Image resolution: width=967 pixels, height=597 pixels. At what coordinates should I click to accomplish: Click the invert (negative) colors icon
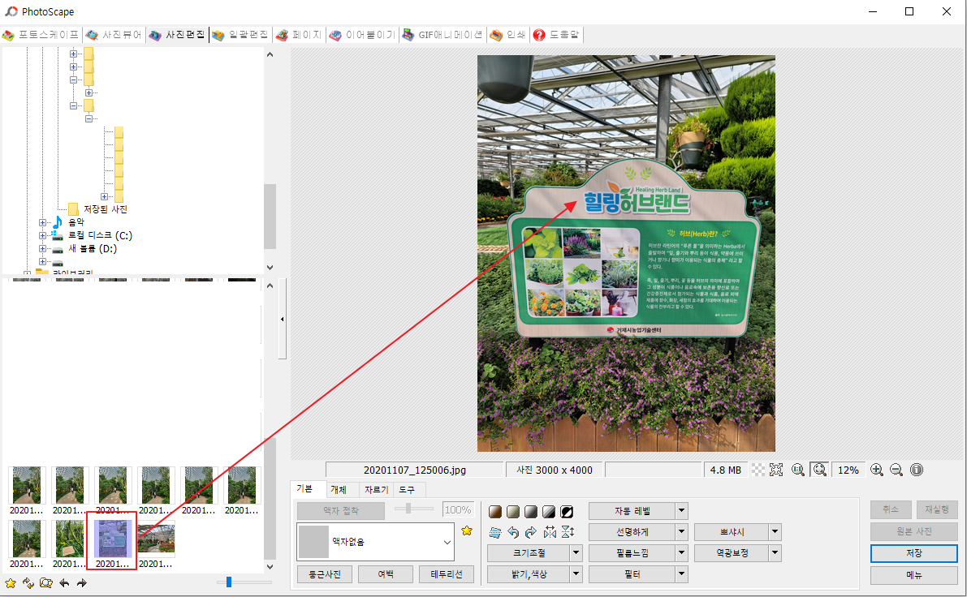click(x=567, y=512)
